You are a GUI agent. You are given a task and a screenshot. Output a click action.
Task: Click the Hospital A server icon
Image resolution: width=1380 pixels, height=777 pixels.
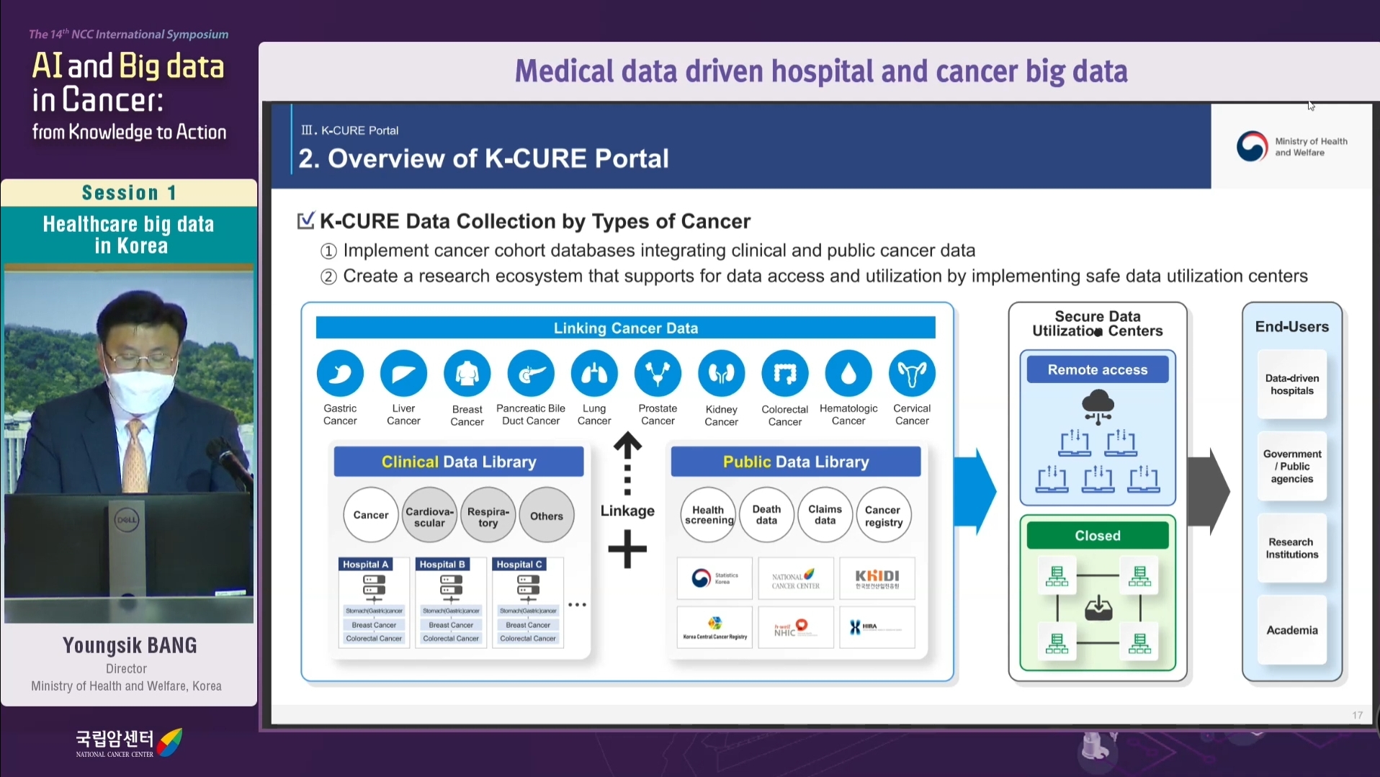click(374, 588)
